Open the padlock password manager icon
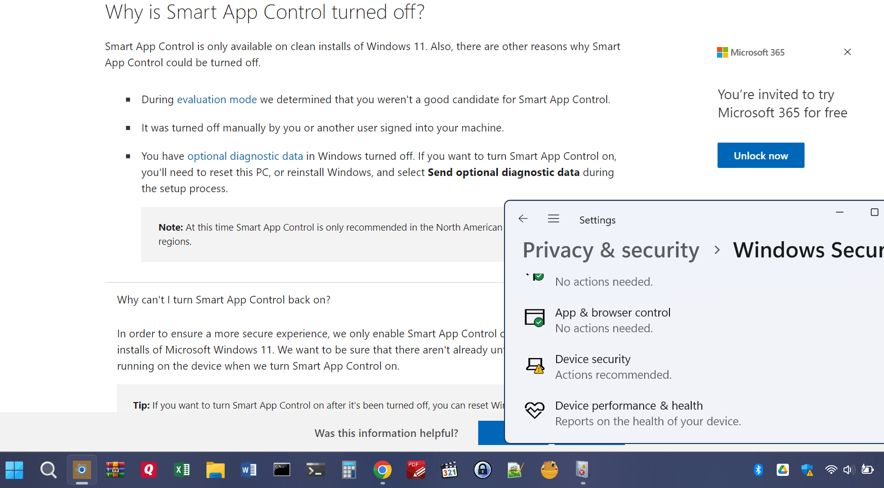This screenshot has height=488, width=884. point(483,470)
